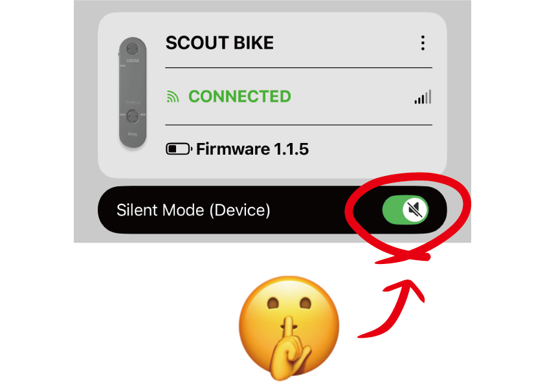Click the shushing face emoji
Screen dimensions: 545x385
[289, 328]
